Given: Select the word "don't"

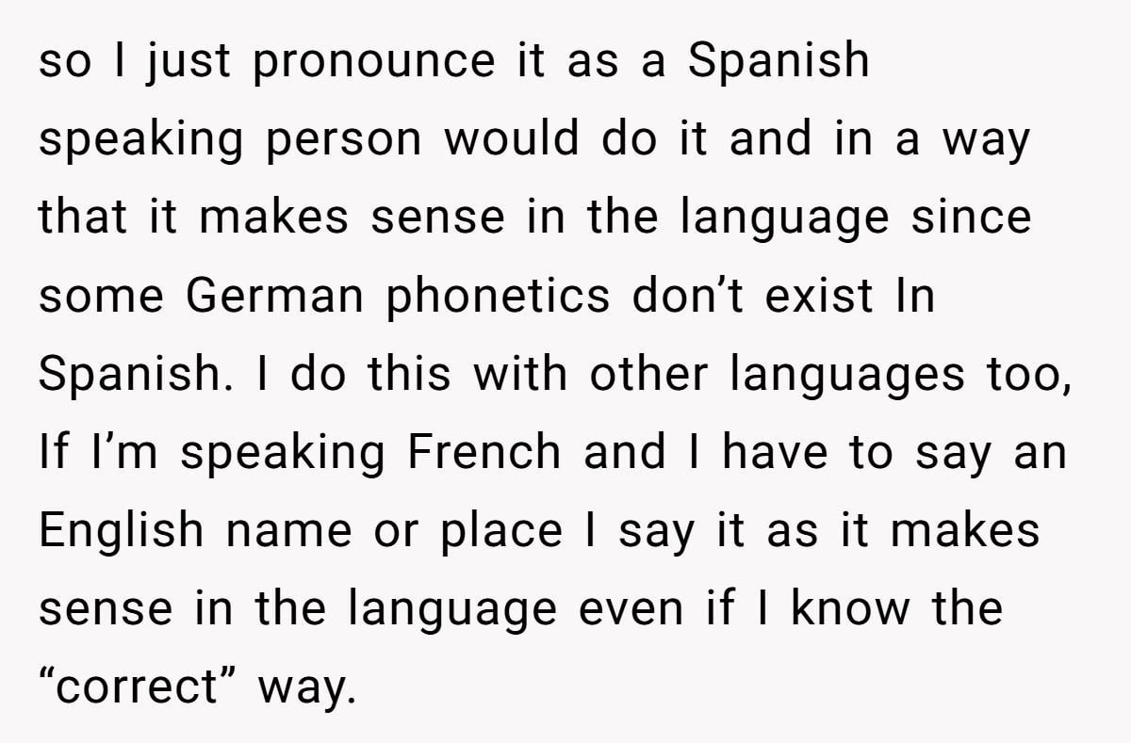Looking at the screenshot, I should (x=687, y=296).
